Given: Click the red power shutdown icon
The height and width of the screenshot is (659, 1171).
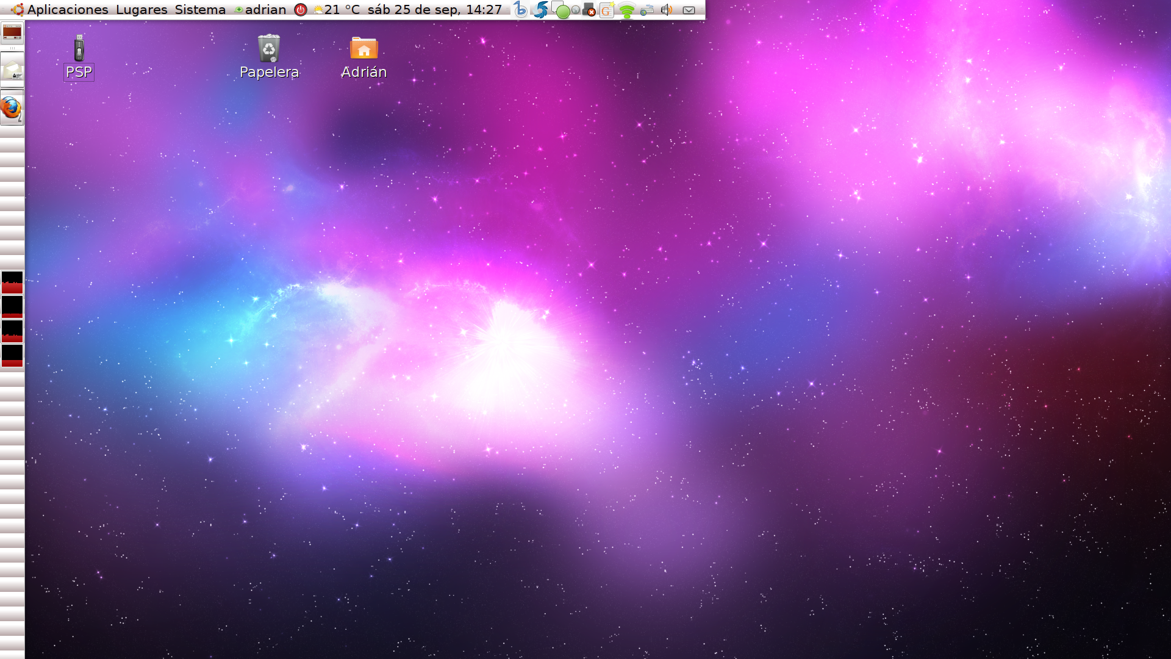Looking at the screenshot, I should (300, 10).
